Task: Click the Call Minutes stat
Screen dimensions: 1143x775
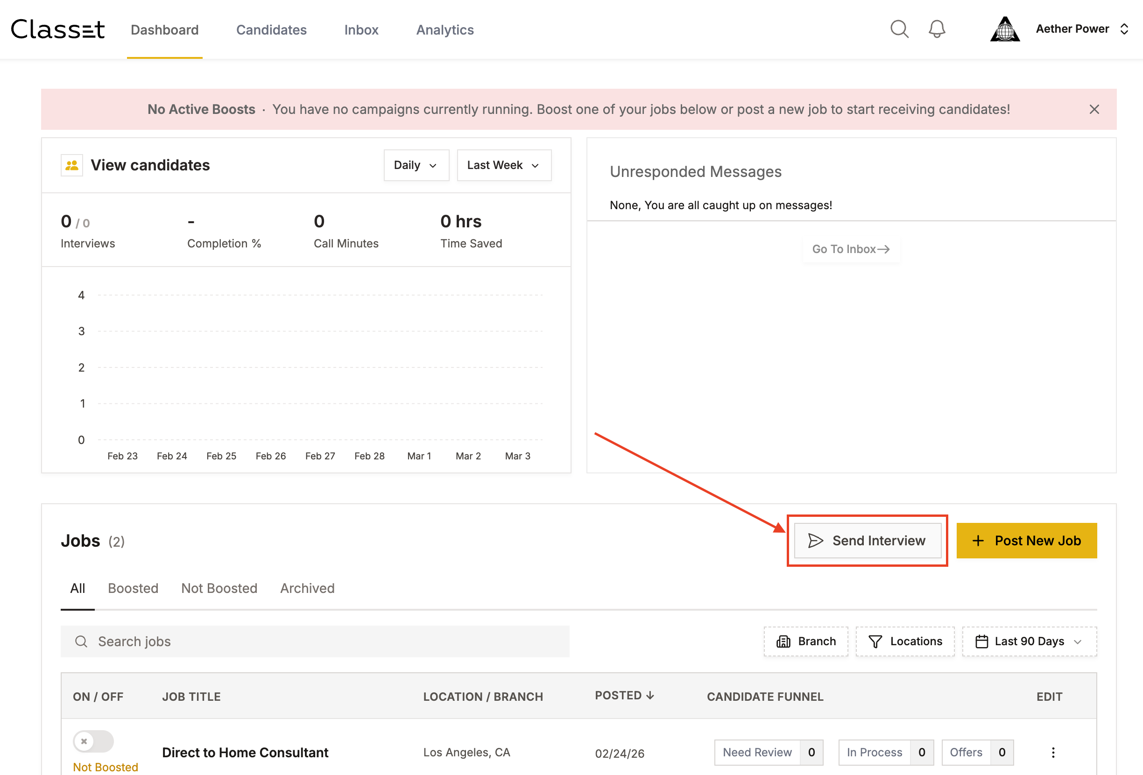Action: pos(346,231)
